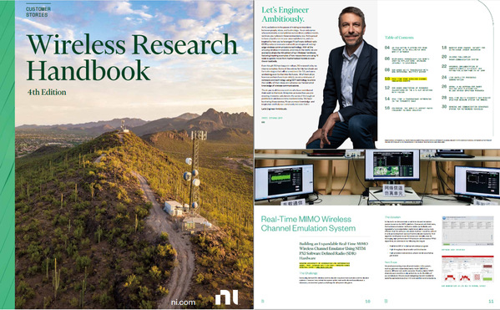Image resolution: width=500 pixels, height=310 pixels.
Task: Select the red software screenshot thumbnail
Action: pyautogui.click(x=467, y=269)
